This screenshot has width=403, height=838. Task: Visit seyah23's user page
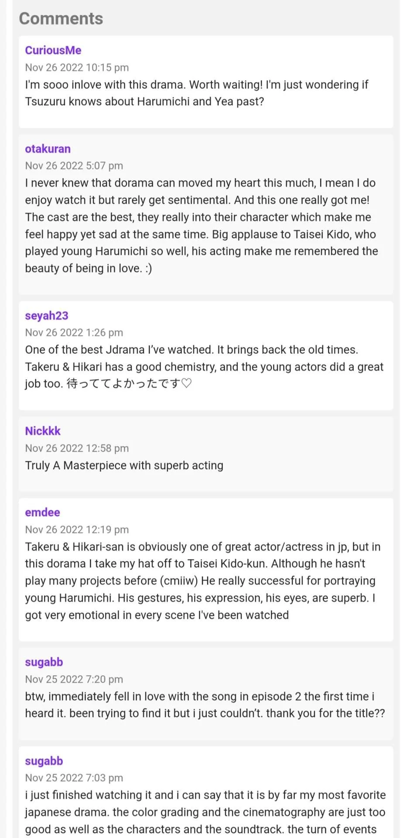click(47, 316)
